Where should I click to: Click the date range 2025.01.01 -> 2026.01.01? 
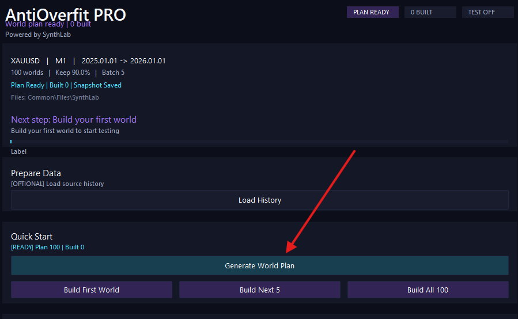pyautogui.click(x=123, y=61)
